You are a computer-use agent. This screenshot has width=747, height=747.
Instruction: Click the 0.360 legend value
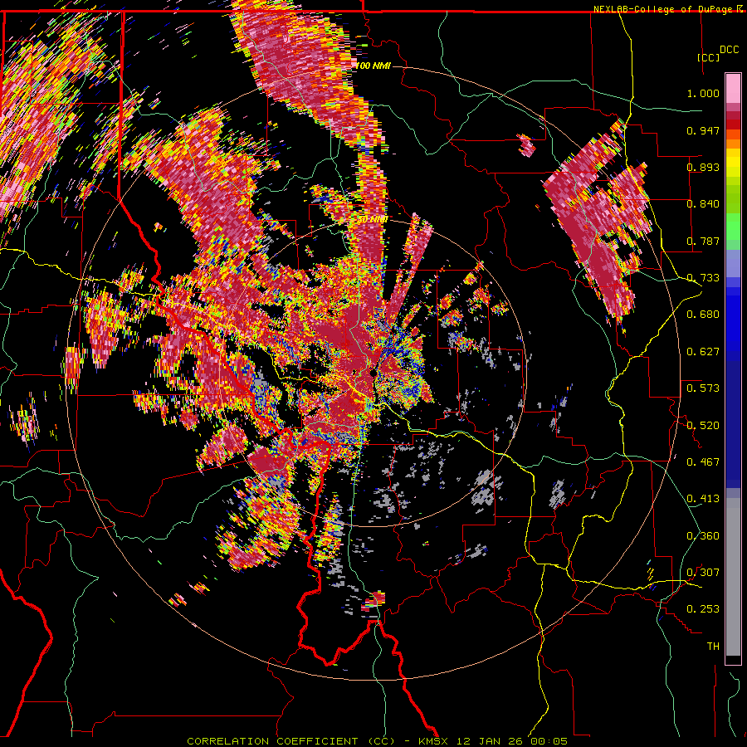click(703, 536)
